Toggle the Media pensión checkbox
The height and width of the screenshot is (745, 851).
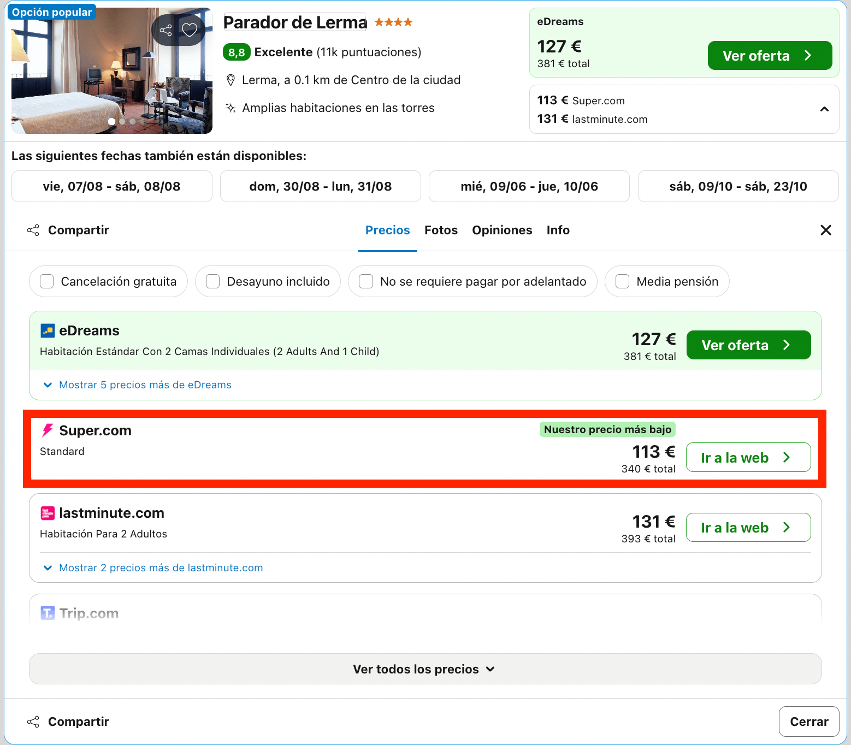click(x=622, y=281)
